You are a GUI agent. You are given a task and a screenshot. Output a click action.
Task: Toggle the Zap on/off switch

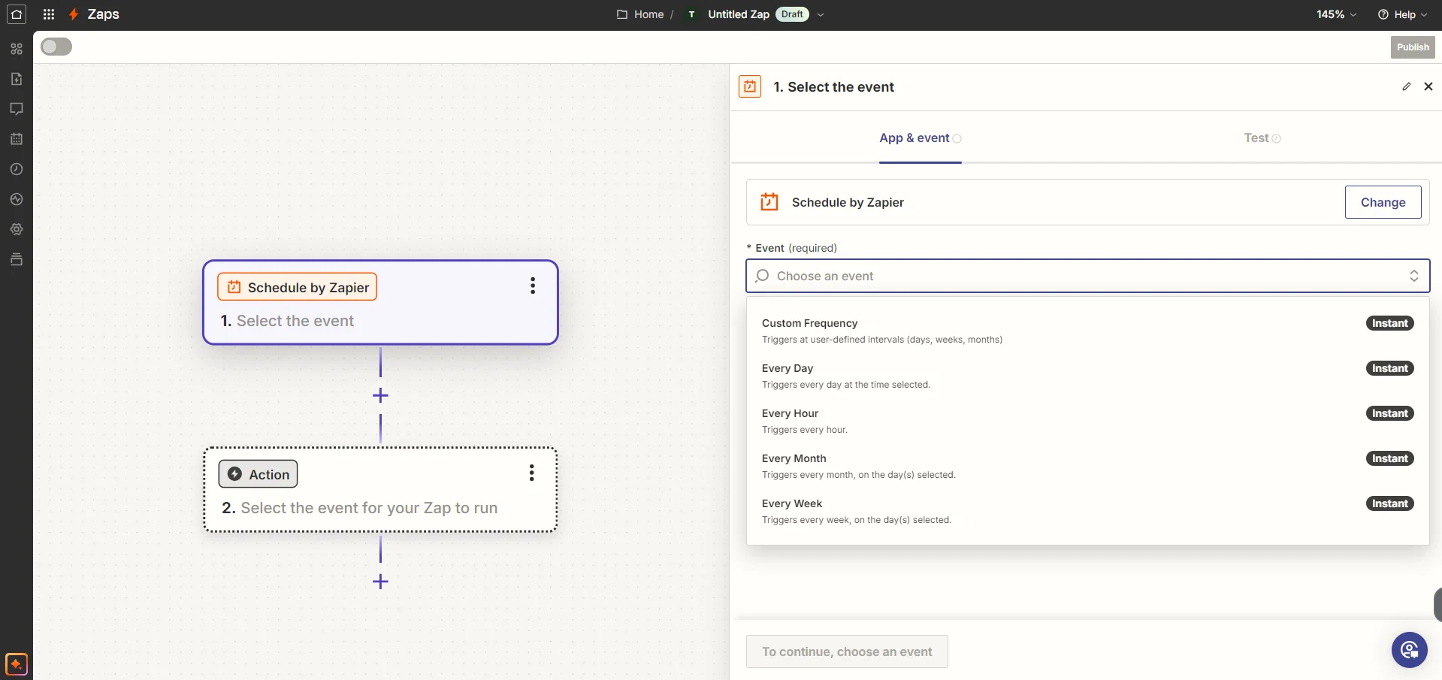56,47
